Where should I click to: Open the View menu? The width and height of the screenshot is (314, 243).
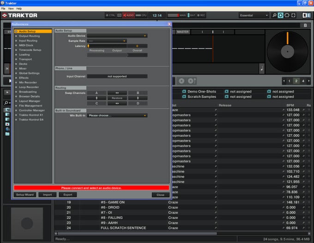(x=11, y=9)
